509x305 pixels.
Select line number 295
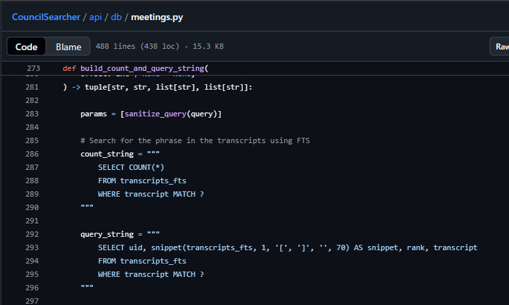[x=32, y=274]
